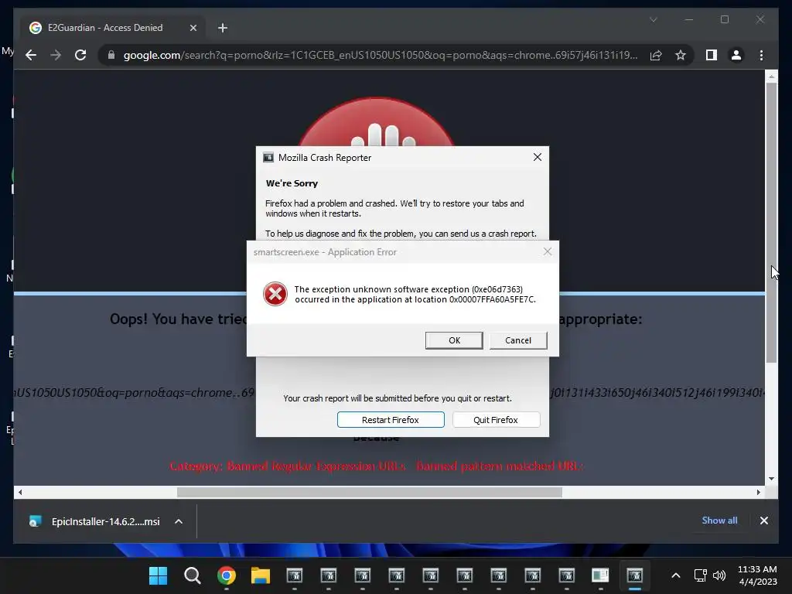The height and width of the screenshot is (594, 792).
Task: Click the network icon in system tray
Action: click(x=700, y=575)
